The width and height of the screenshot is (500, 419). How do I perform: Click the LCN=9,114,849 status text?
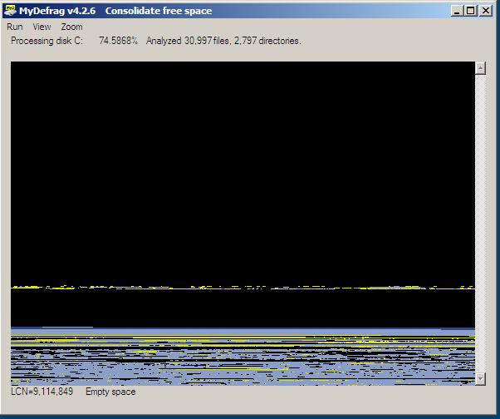[x=42, y=392]
